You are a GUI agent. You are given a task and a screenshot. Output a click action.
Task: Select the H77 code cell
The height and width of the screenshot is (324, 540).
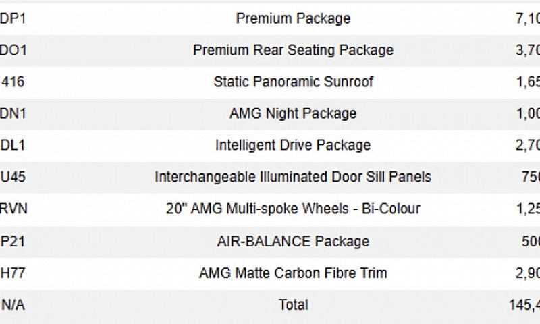[12, 273]
